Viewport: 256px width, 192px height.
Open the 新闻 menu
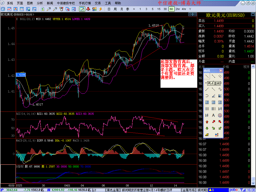(50, 3)
